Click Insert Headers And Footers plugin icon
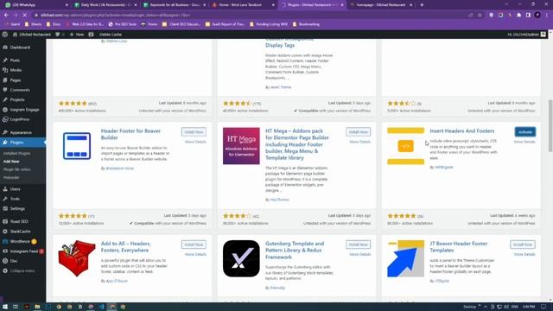553x311 pixels. pyautogui.click(x=405, y=146)
